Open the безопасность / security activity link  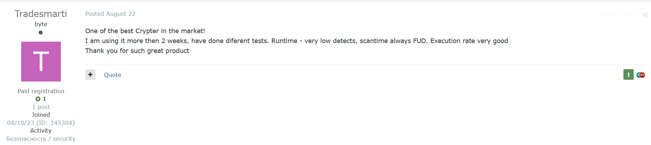click(41, 139)
